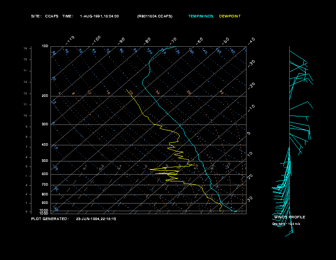Click the WINDS PROFILE caption
Screen dimensions: 336x260
pos(290,217)
